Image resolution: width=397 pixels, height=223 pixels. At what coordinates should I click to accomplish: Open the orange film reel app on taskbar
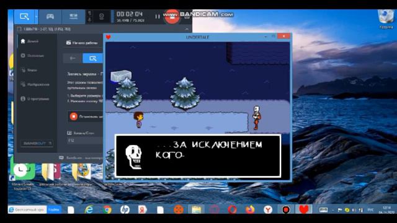coord(179,209)
